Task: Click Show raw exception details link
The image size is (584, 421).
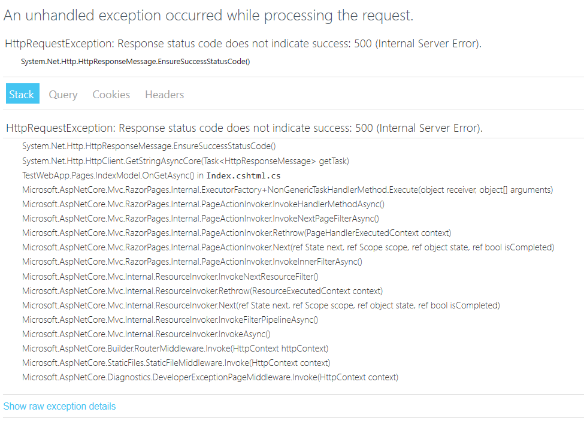Action: 59,406
